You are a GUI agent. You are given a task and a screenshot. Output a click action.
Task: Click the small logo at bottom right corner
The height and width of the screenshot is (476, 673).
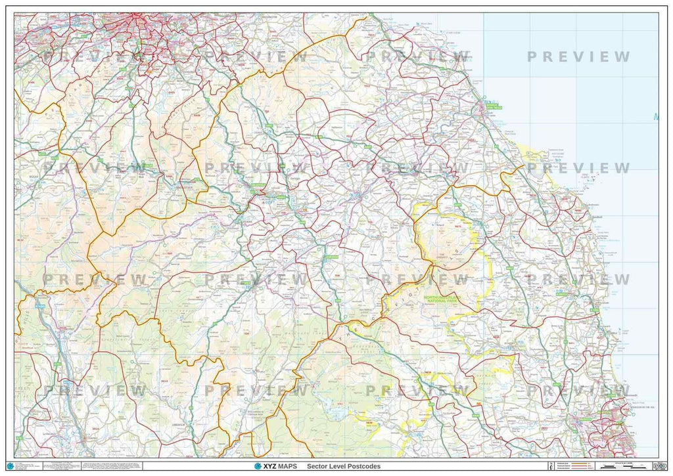(x=661, y=467)
